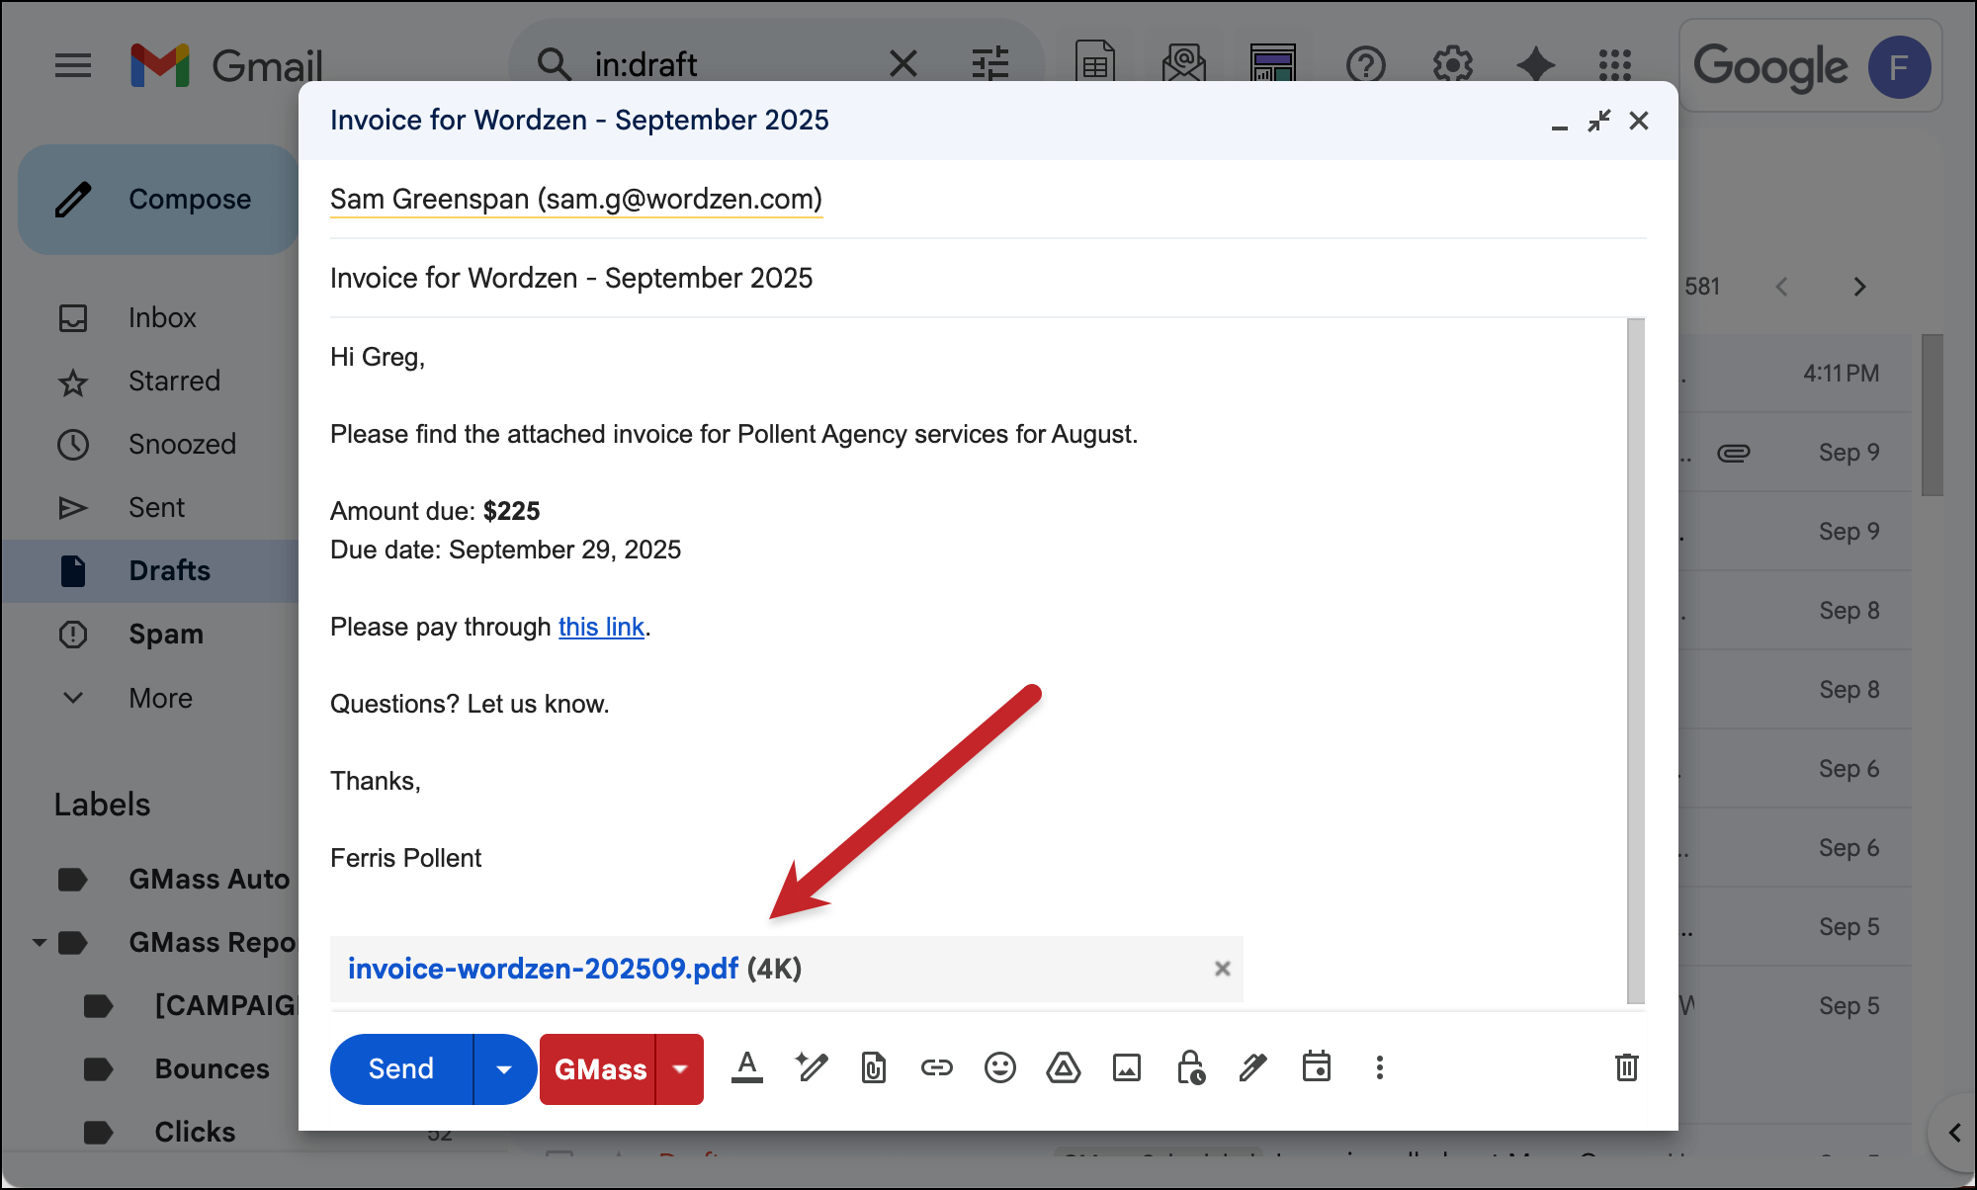The height and width of the screenshot is (1190, 1977).
Task: Click the recipient Sam Greenspan field
Action: [575, 200]
